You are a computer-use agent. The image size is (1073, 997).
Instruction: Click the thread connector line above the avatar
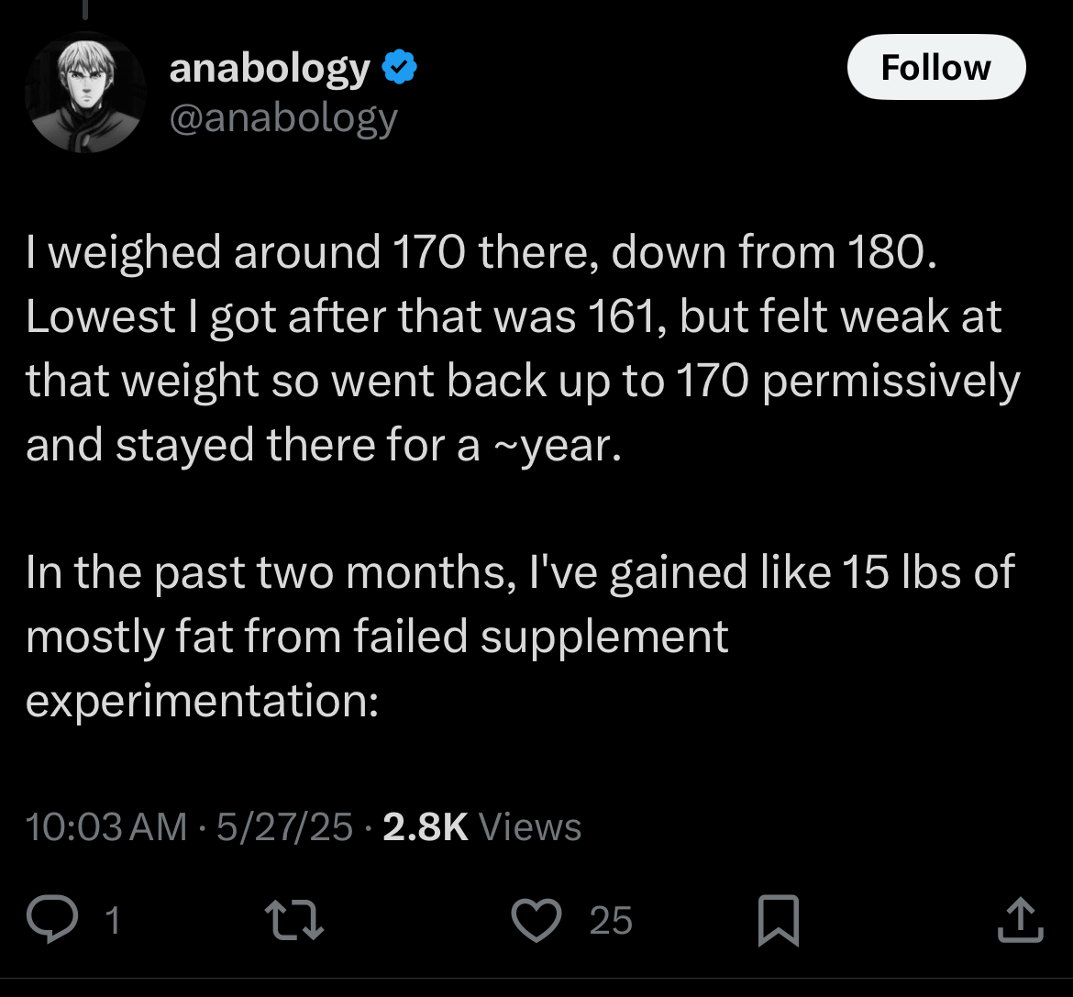click(x=85, y=9)
